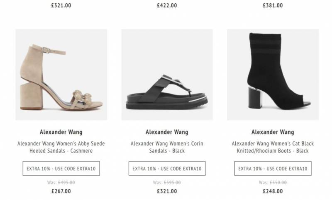Open Women's Corin Sandals - Black title

[167, 147]
